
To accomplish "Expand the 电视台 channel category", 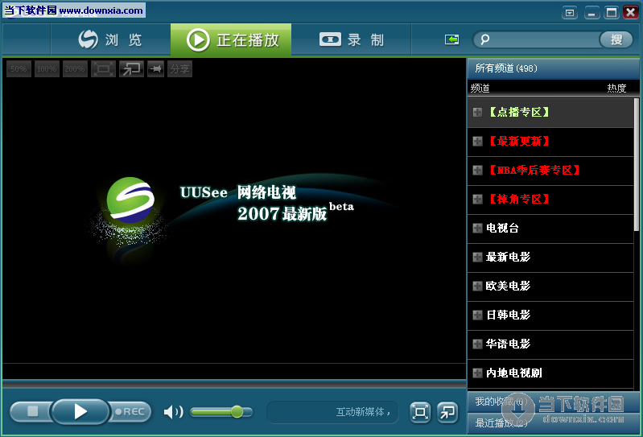I will [477, 229].
